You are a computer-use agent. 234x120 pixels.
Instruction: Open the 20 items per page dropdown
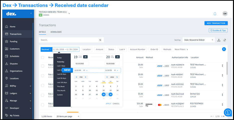coord(67,116)
